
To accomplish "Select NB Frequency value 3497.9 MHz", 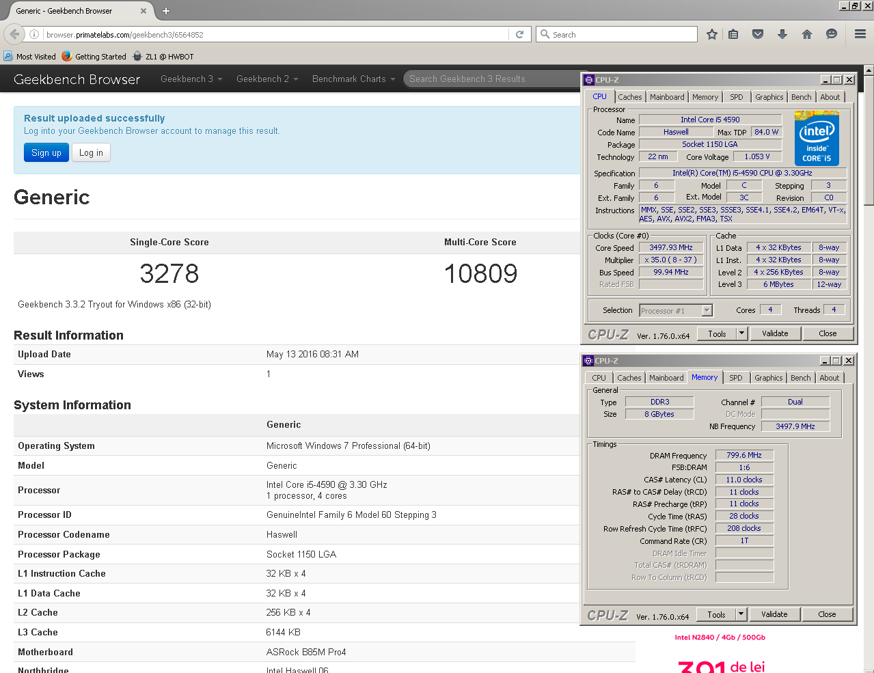I will (795, 426).
